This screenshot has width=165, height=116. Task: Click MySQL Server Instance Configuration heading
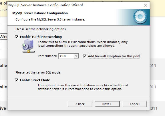coord(40,13)
